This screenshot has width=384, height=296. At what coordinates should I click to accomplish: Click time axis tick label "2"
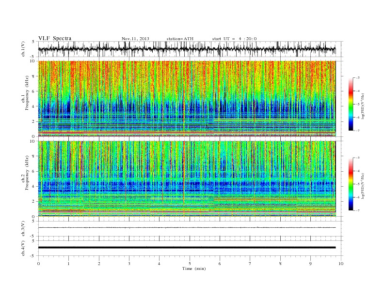pos(99,264)
